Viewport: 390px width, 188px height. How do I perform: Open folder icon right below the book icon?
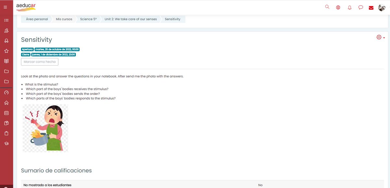6,71
